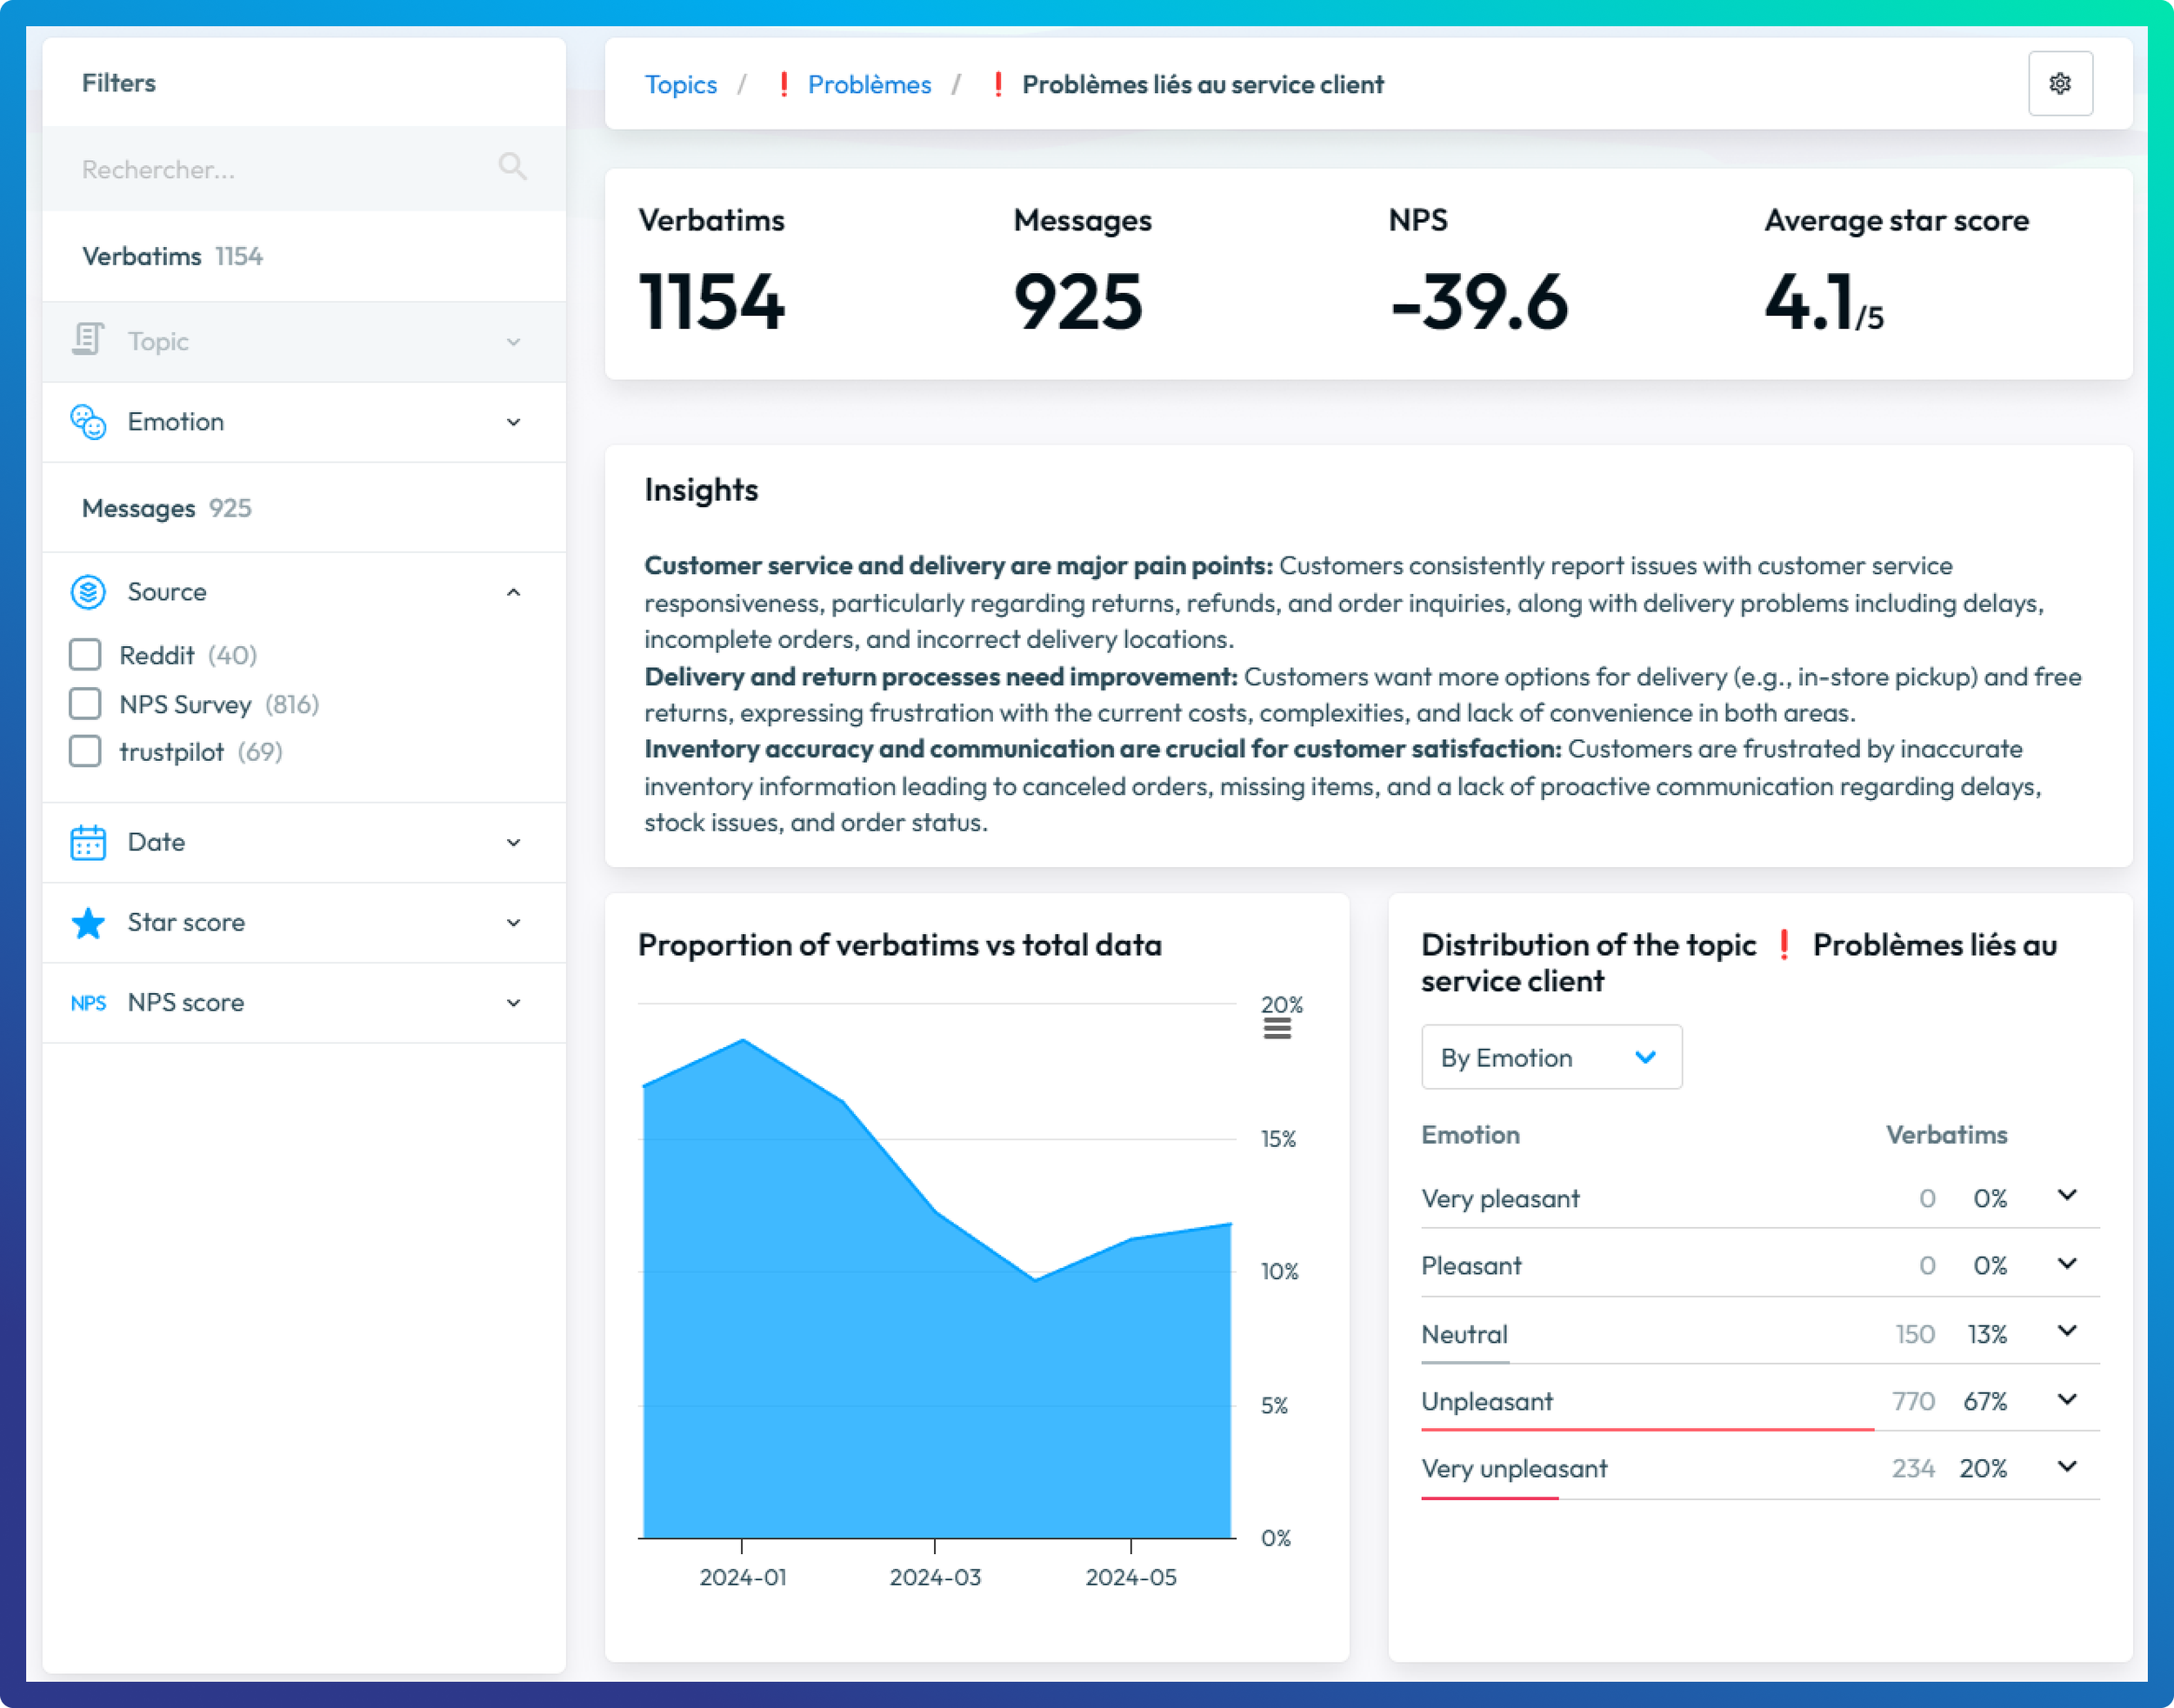Navigate to the Topics breadcrumb

point(681,85)
